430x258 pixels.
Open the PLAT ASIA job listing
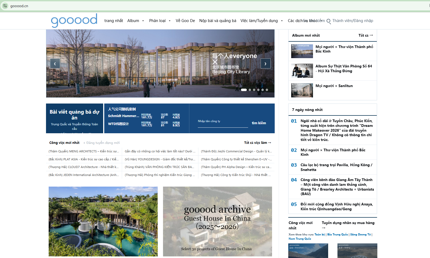tap(84, 159)
